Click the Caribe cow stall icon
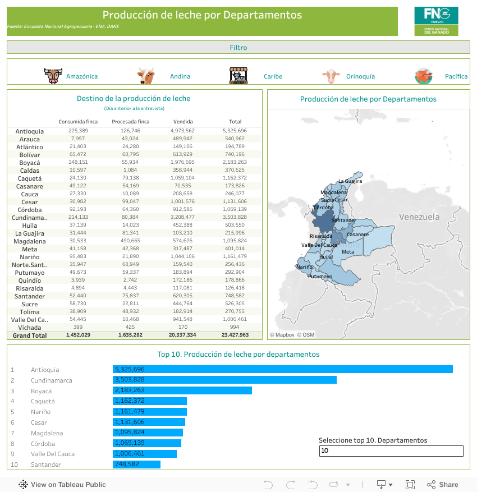The height and width of the screenshot is (492, 477). (238, 76)
